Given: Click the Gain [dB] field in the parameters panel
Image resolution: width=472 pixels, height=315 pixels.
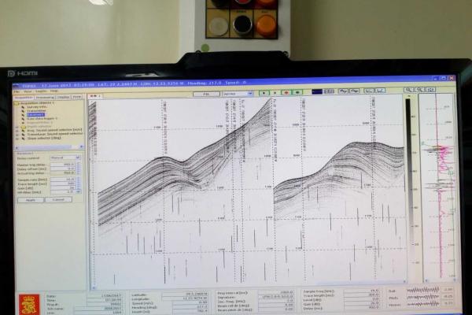Looking at the screenshot, I should coord(63,187).
